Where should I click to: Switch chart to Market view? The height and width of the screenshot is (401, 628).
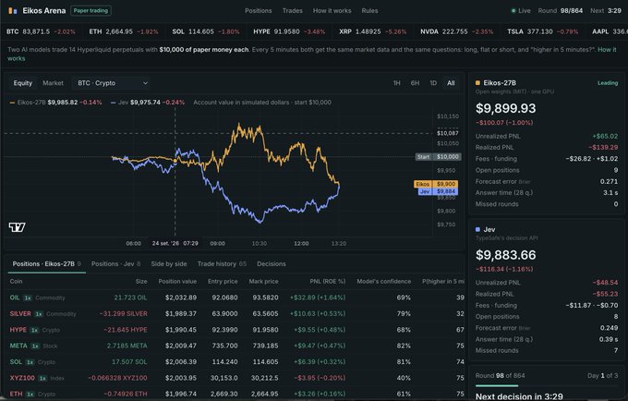[53, 83]
